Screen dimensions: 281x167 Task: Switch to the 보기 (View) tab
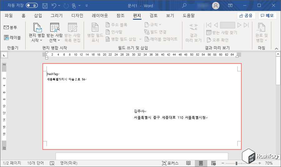(x=170, y=16)
